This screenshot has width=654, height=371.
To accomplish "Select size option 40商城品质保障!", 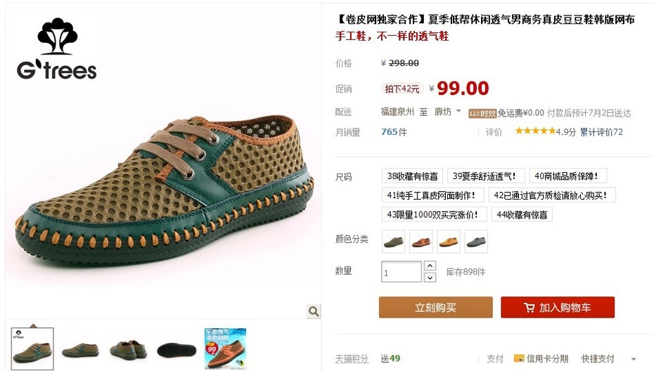I will 568,176.
